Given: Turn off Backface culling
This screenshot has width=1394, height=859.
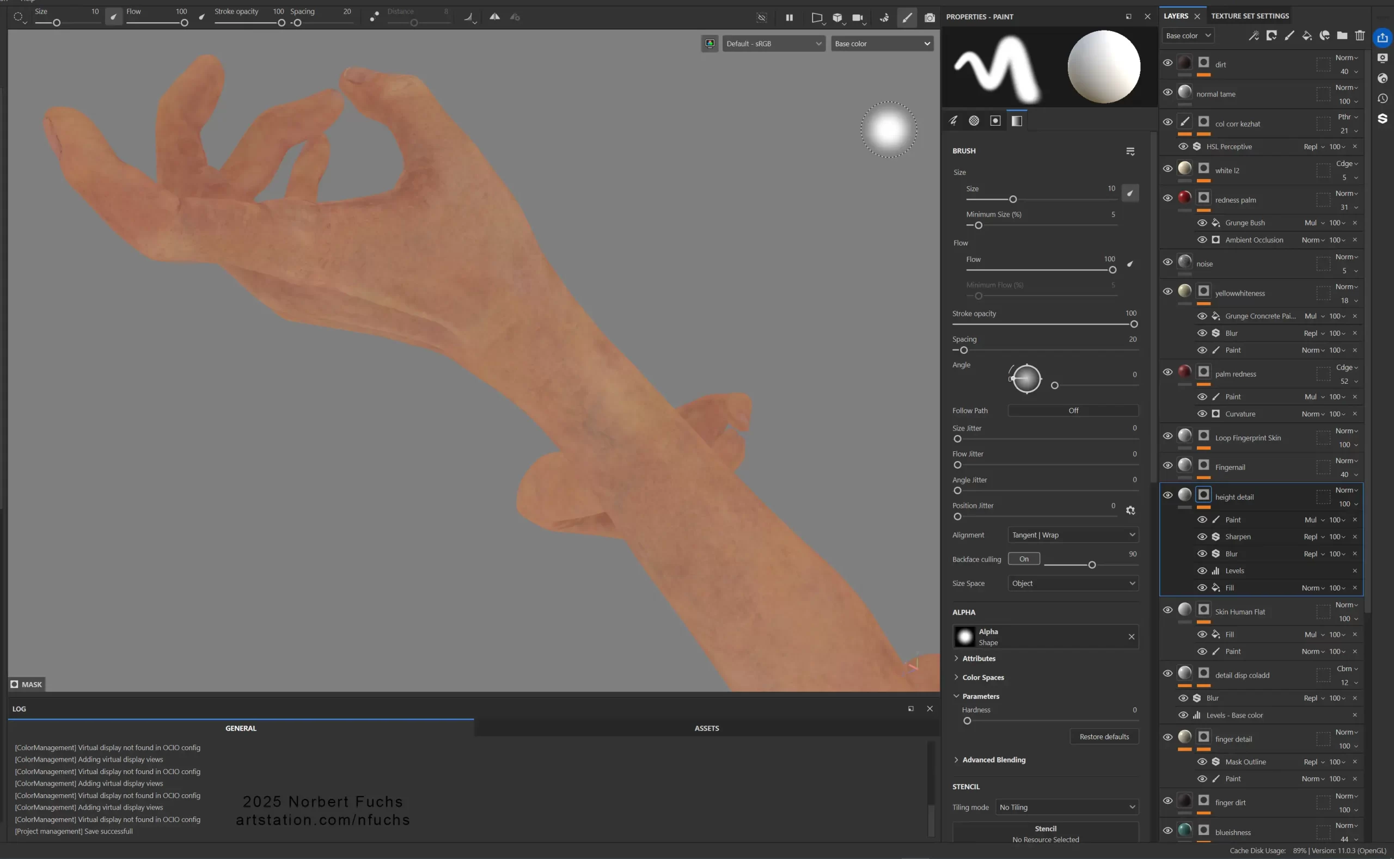Looking at the screenshot, I should 1023,559.
